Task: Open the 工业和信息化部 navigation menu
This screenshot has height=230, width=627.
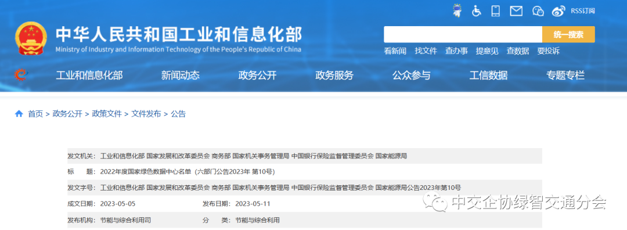Action: pyautogui.click(x=89, y=75)
